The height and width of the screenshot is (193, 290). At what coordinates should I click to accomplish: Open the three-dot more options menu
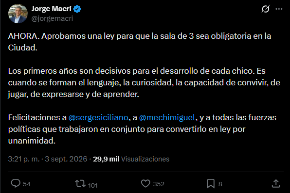tap(279, 9)
